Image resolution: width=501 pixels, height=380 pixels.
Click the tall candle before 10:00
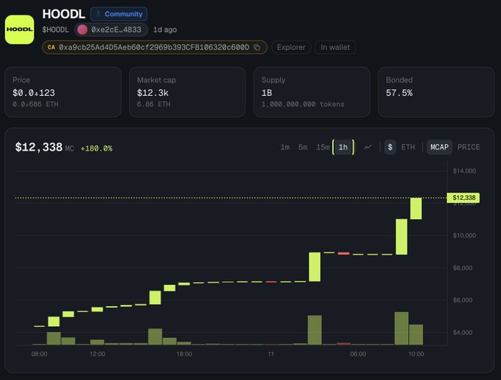coord(402,237)
